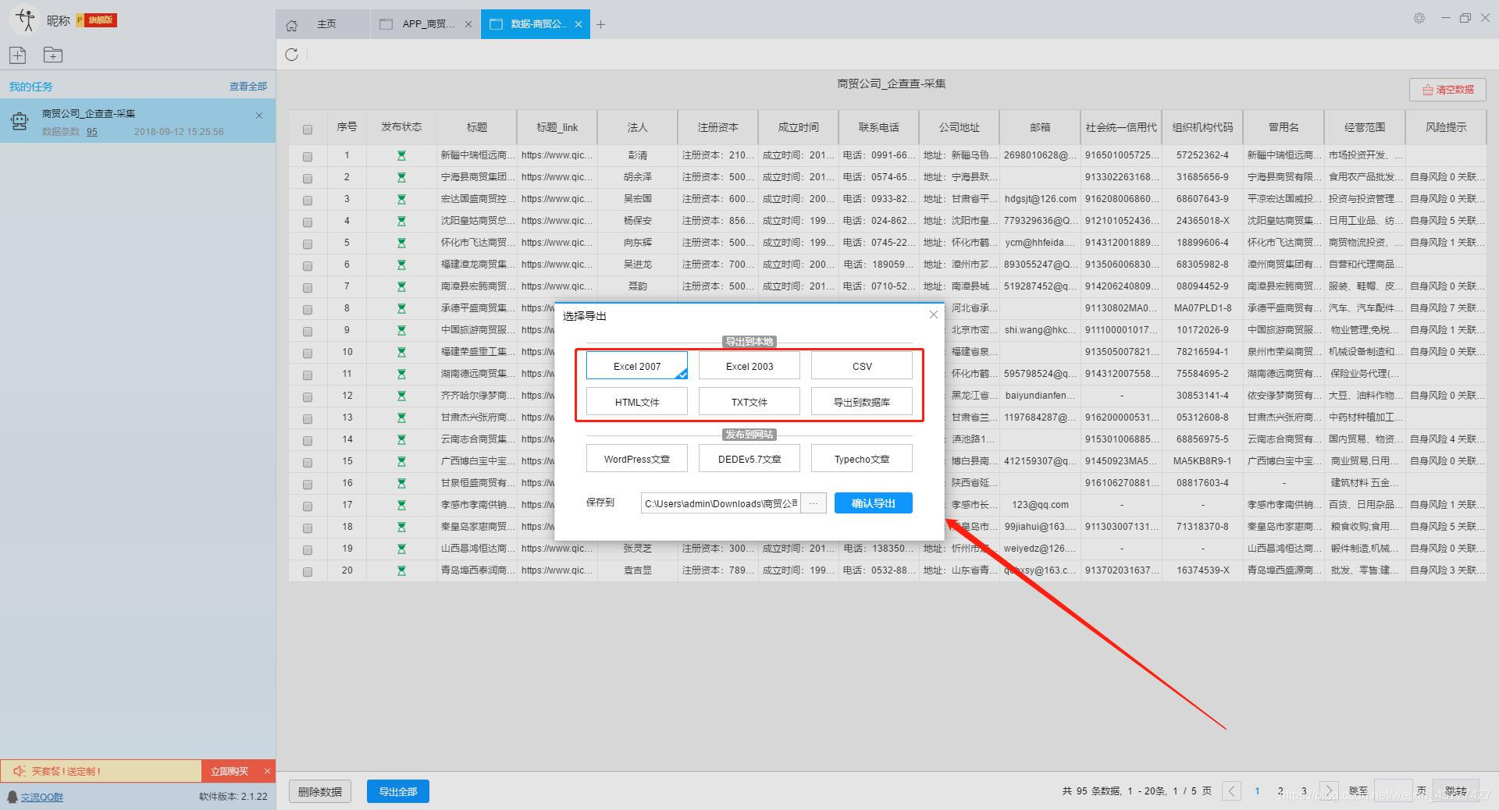Click publish status icon in row 20
Screen dimensions: 1499x810
tap(401, 570)
